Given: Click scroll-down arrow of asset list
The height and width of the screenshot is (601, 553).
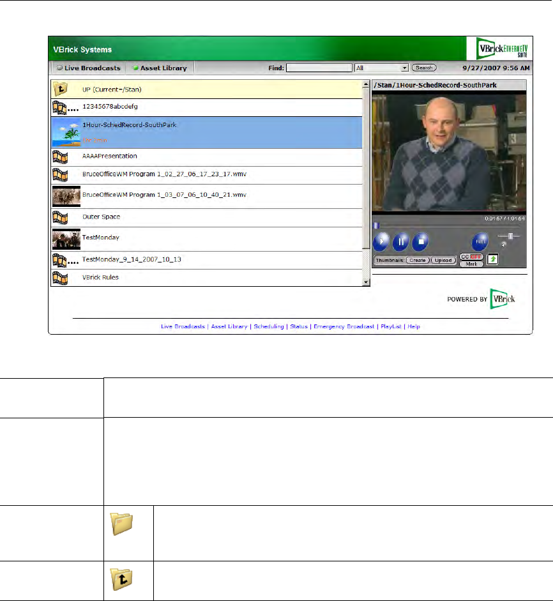Looking at the screenshot, I should [x=366, y=282].
